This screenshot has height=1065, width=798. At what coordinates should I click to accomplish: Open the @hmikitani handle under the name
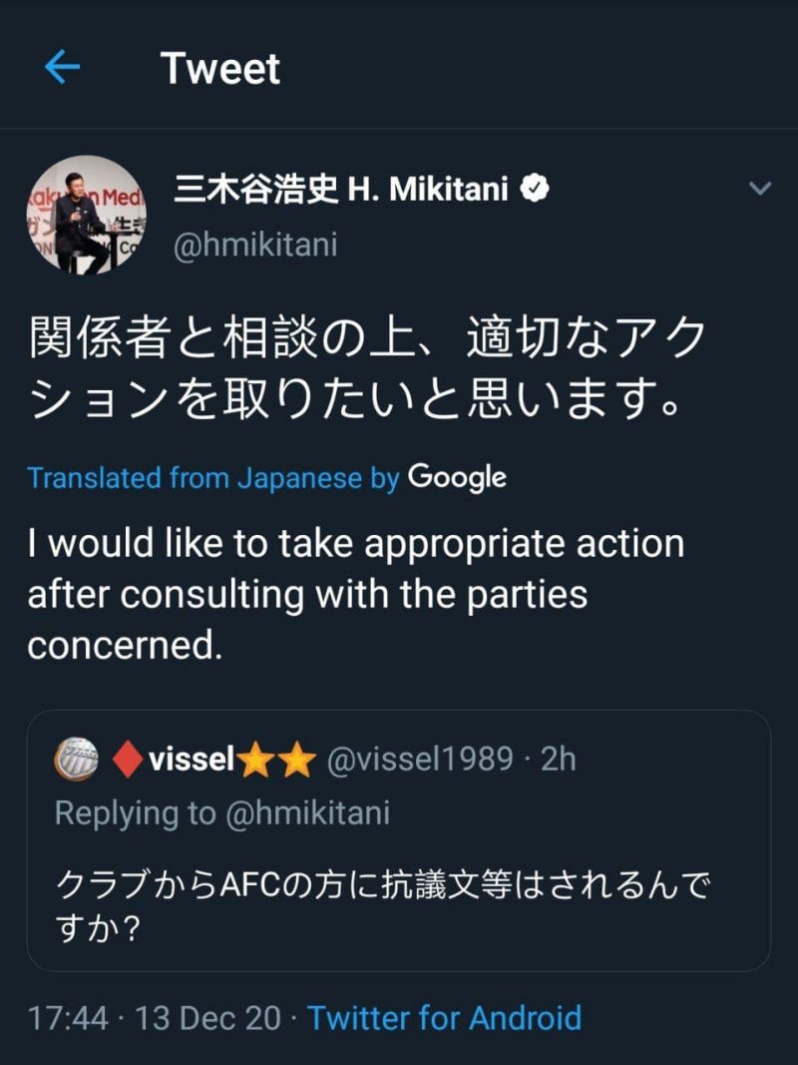click(255, 245)
